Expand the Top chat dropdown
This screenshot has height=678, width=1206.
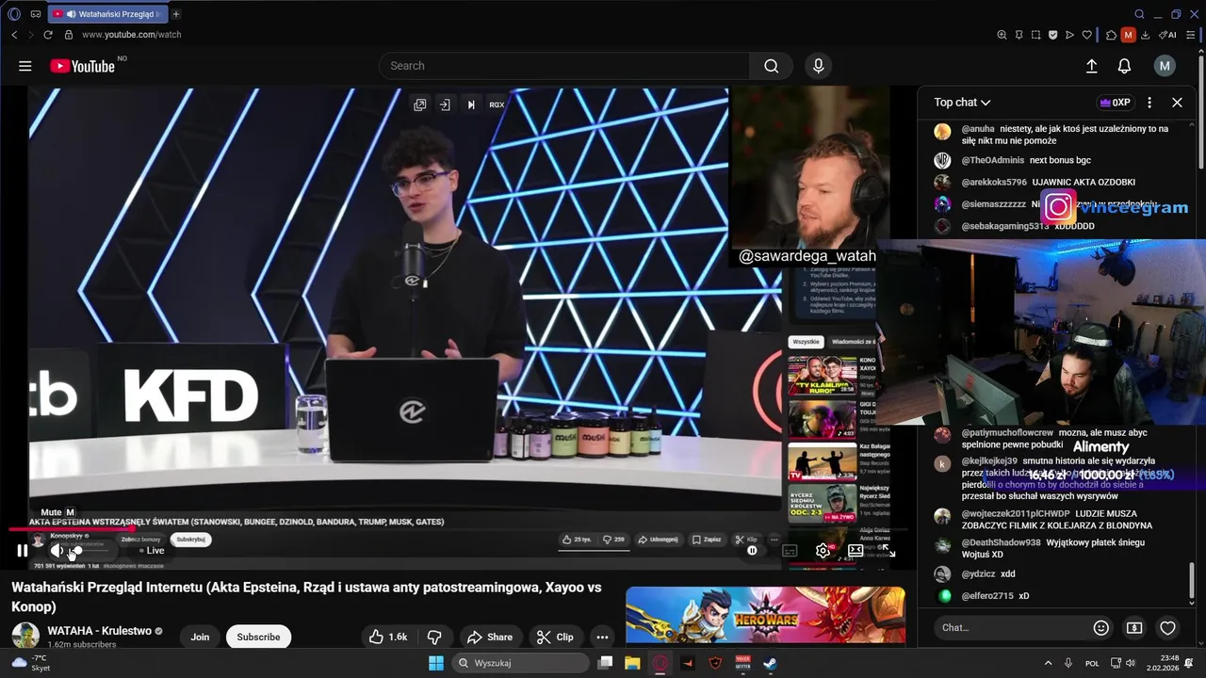(962, 103)
